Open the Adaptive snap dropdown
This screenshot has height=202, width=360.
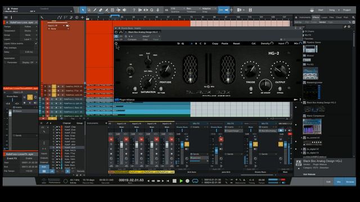(209, 8)
